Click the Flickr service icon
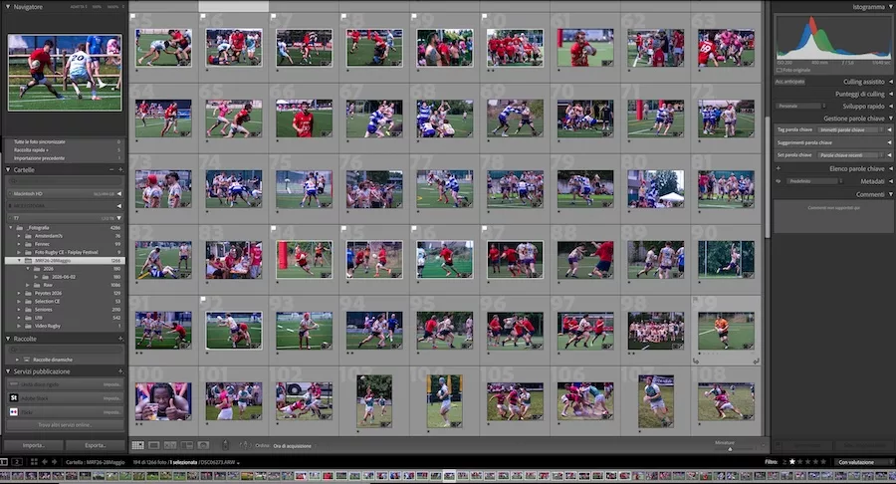 tap(14, 411)
